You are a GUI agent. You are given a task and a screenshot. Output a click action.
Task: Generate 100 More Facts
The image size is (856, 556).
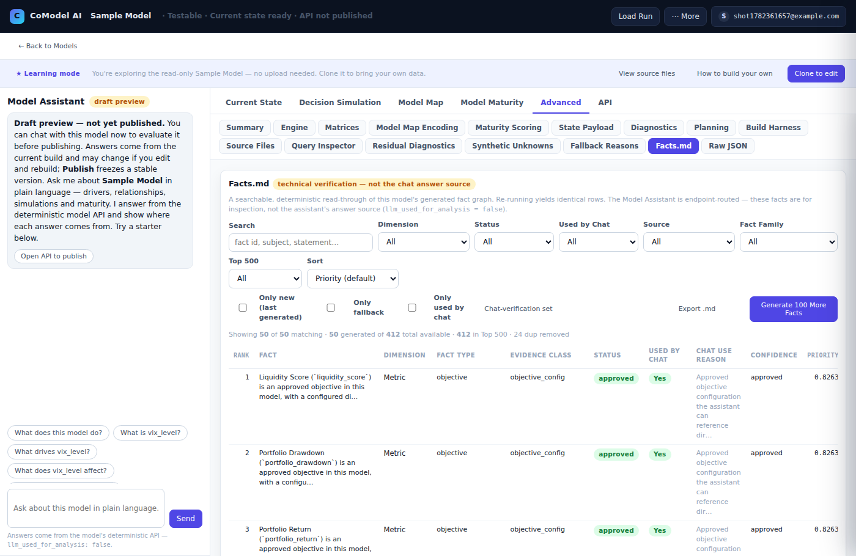(794, 309)
